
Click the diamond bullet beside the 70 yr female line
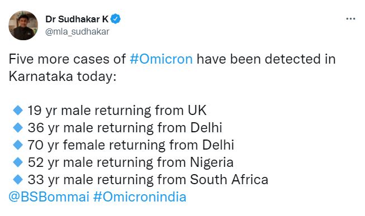click(18, 145)
